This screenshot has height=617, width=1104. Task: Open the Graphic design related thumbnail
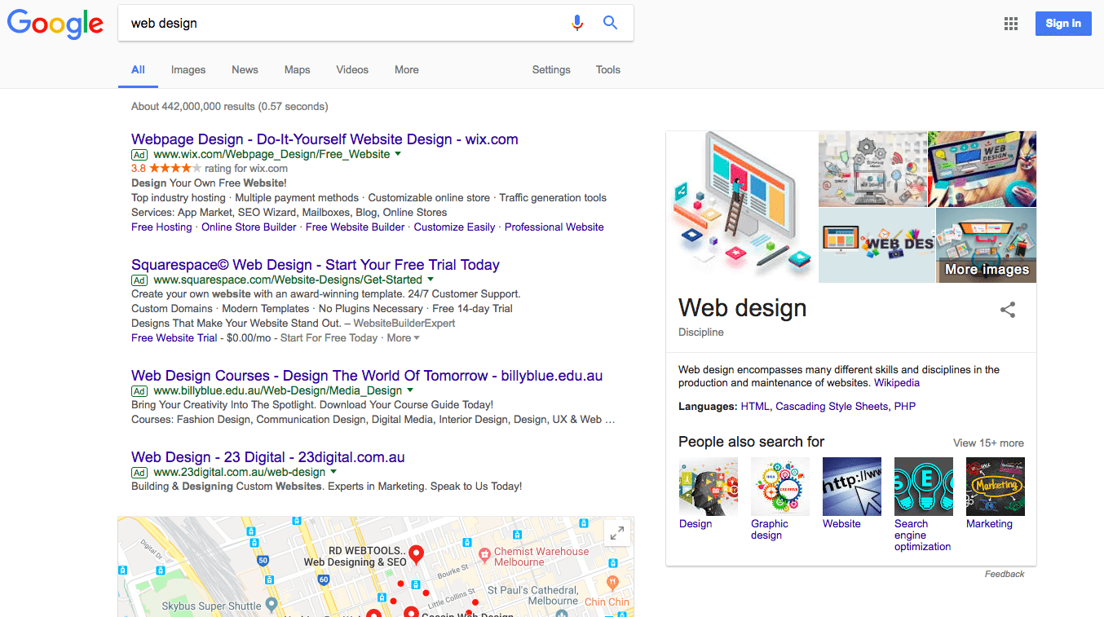pos(780,487)
